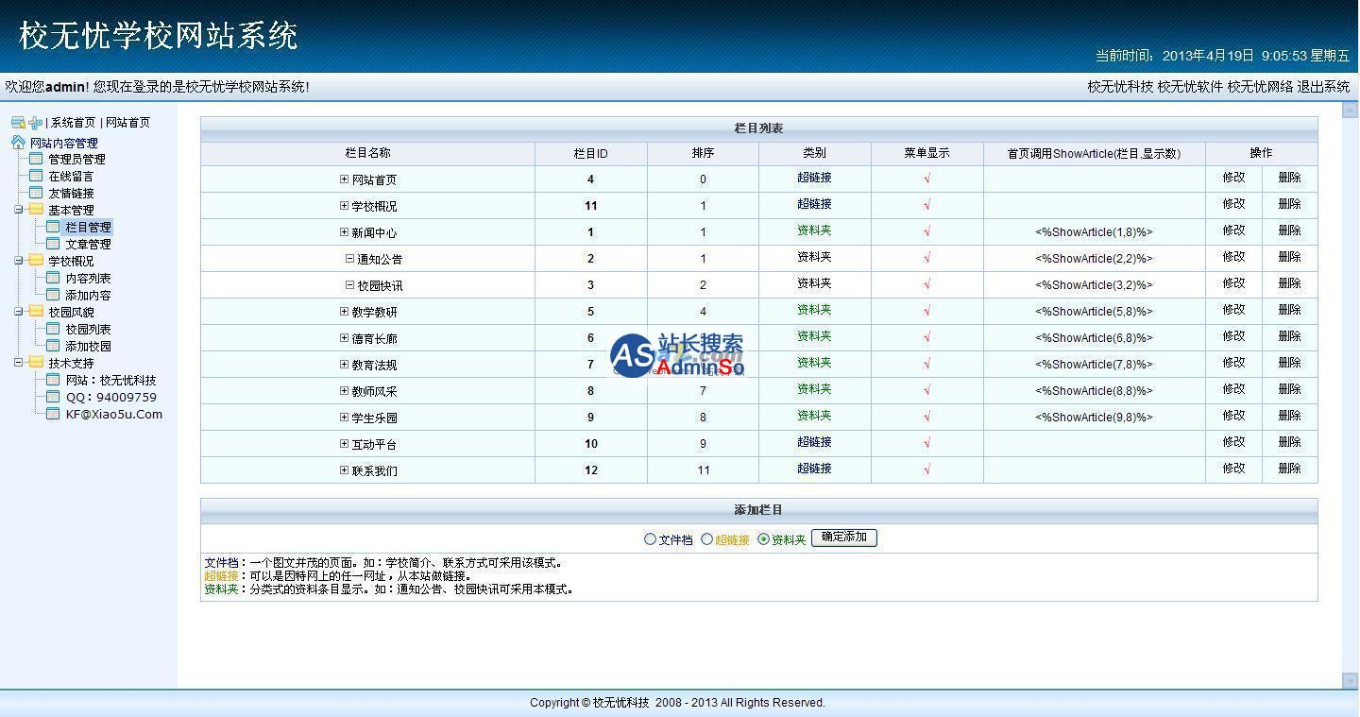Click the house icon of 网站内容管理
Screen dimensions: 1360x717
18,143
